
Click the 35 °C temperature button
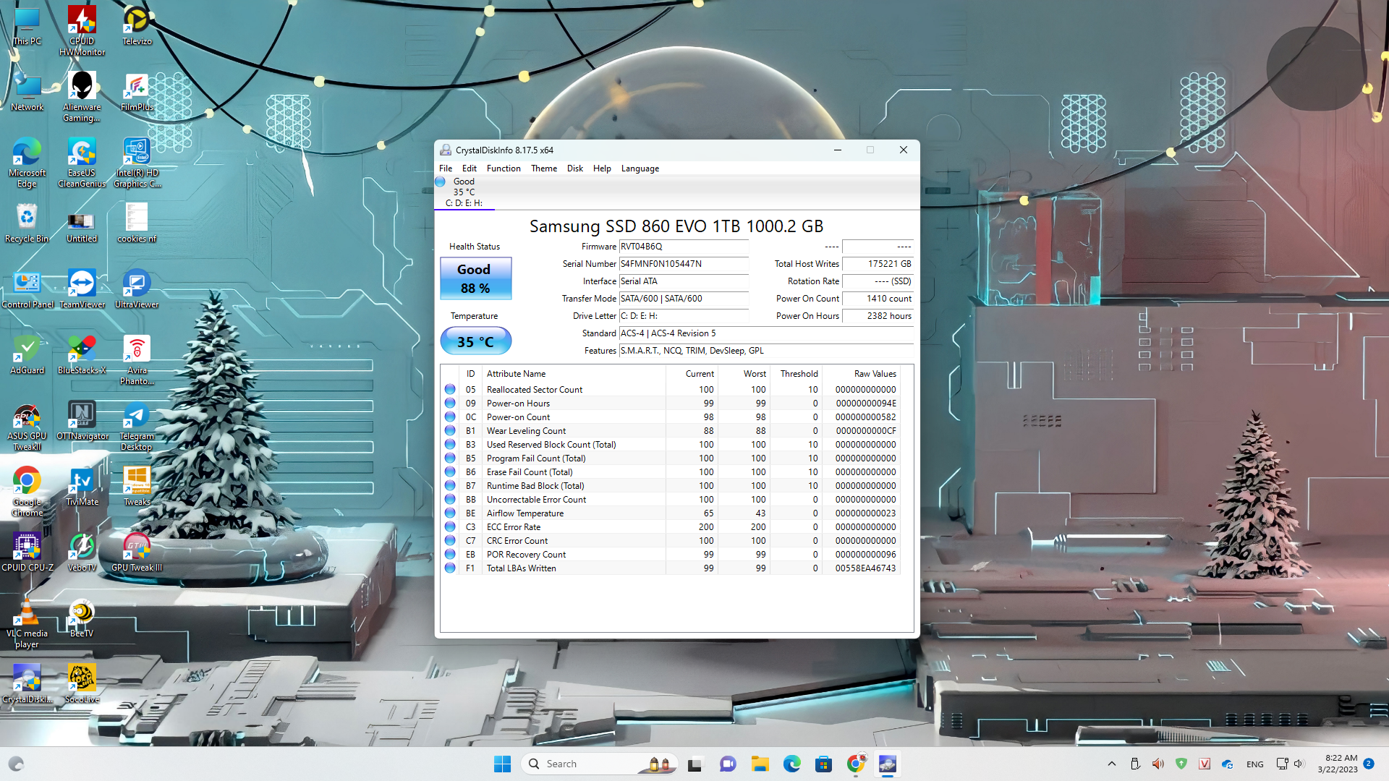tap(475, 341)
